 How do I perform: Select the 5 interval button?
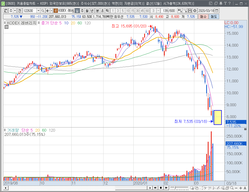(x=123, y=11)
